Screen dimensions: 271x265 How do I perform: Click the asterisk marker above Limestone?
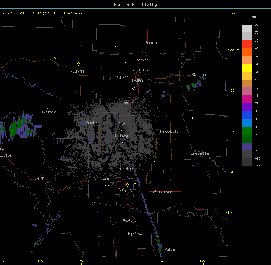tap(48, 109)
